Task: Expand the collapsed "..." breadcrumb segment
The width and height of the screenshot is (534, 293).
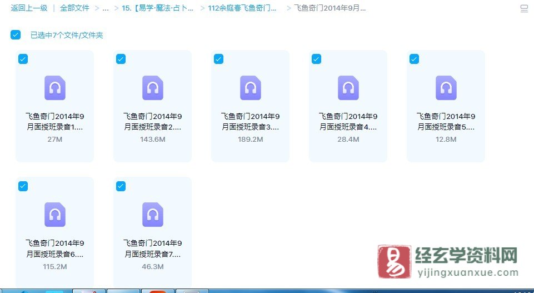Action: (106, 8)
